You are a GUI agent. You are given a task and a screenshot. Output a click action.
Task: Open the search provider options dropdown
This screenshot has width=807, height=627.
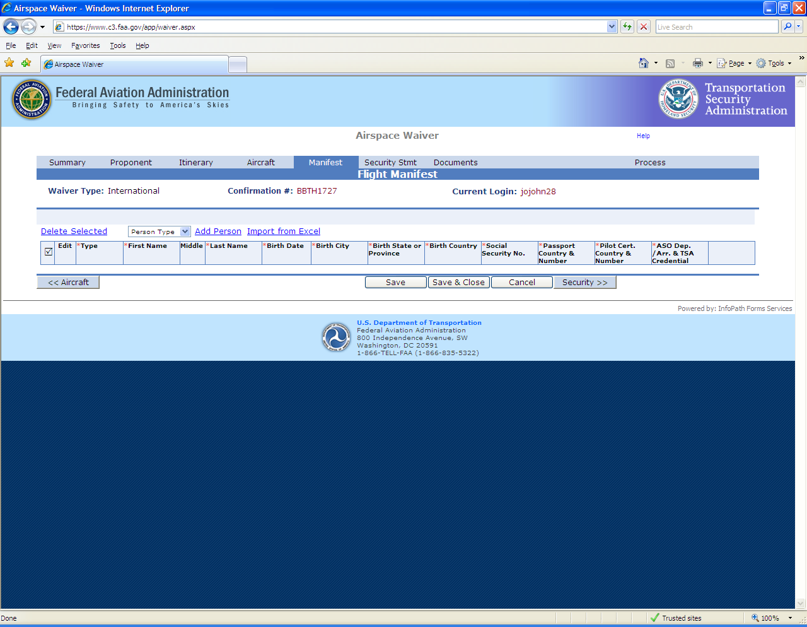(x=799, y=26)
